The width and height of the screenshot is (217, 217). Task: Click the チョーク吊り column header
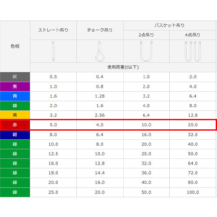(x=100, y=30)
